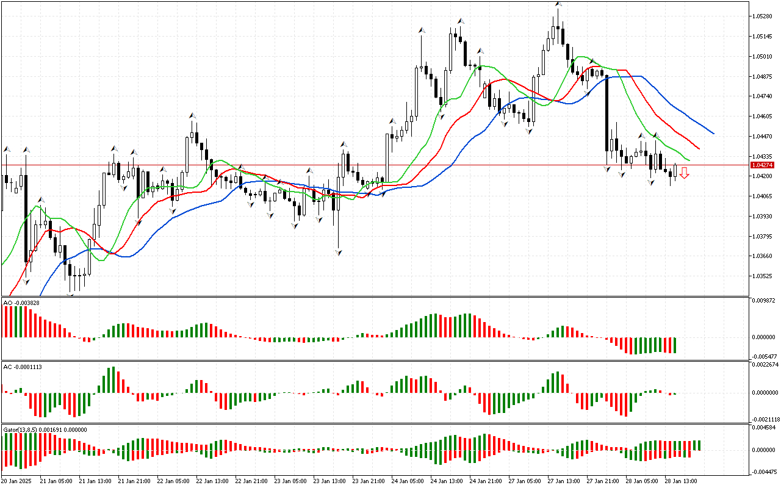Click the 1.04605 price scale value

pos(763,117)
